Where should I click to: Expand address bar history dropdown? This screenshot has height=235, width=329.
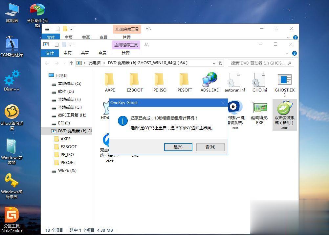[x=214, y=63]
